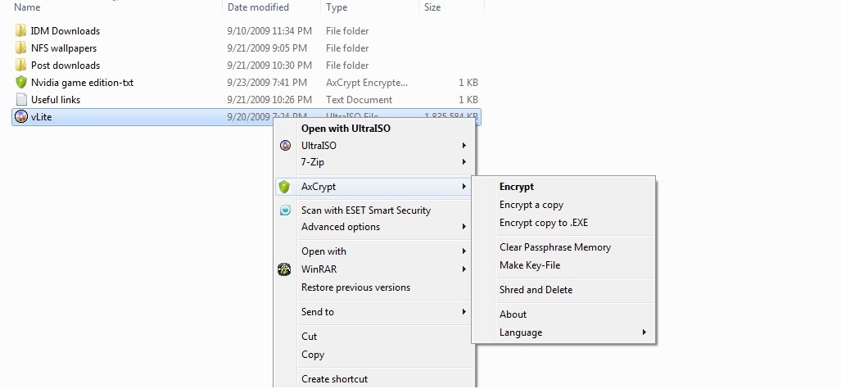
Task: Click the WinRAR icon in context menu
Action: click(x=285, y=269)
